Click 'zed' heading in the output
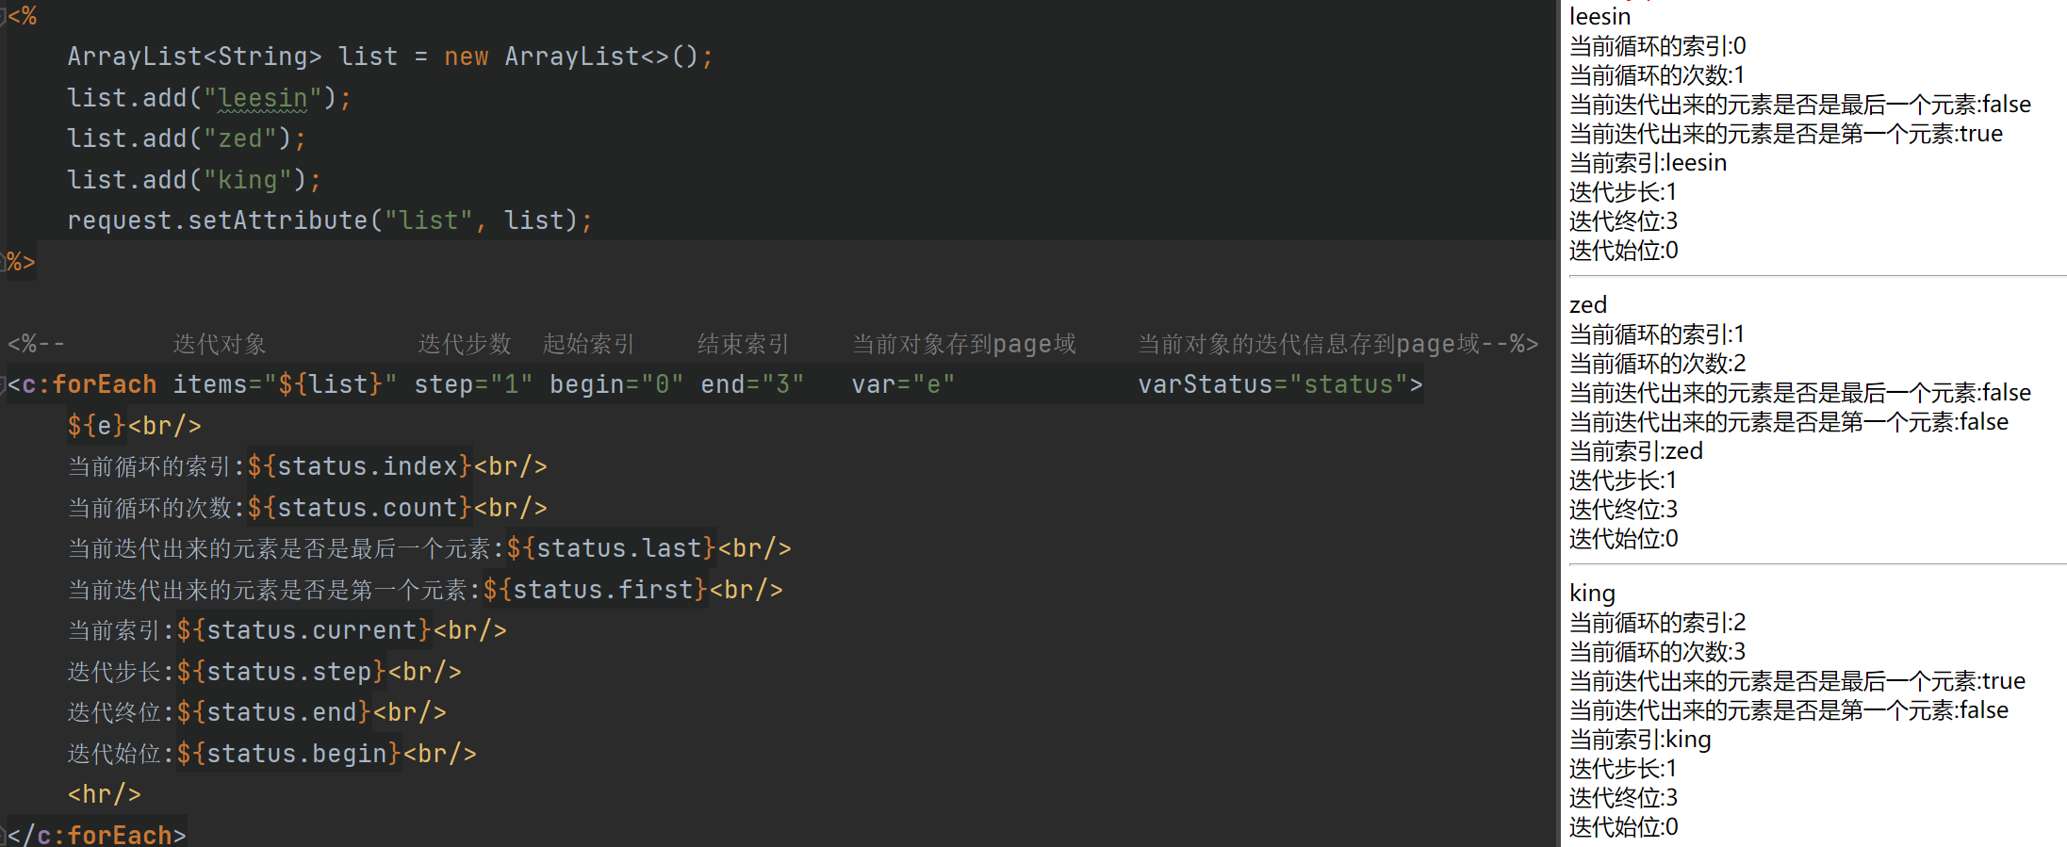The height and width of the screenshot is (847, 2067). [1587, 305]
